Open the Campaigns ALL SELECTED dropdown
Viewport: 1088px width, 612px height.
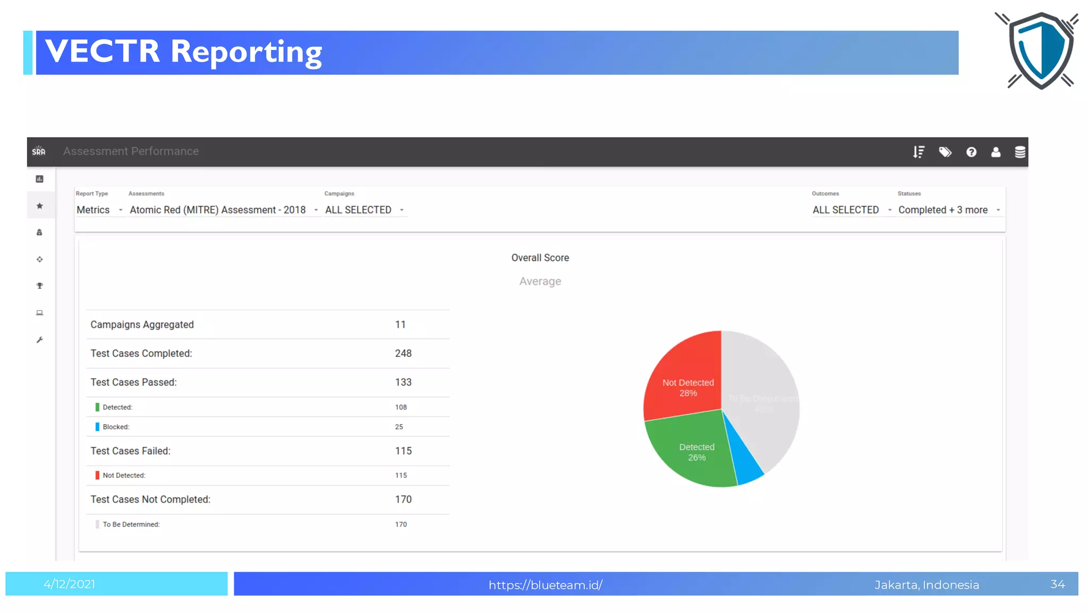[364, 210]
